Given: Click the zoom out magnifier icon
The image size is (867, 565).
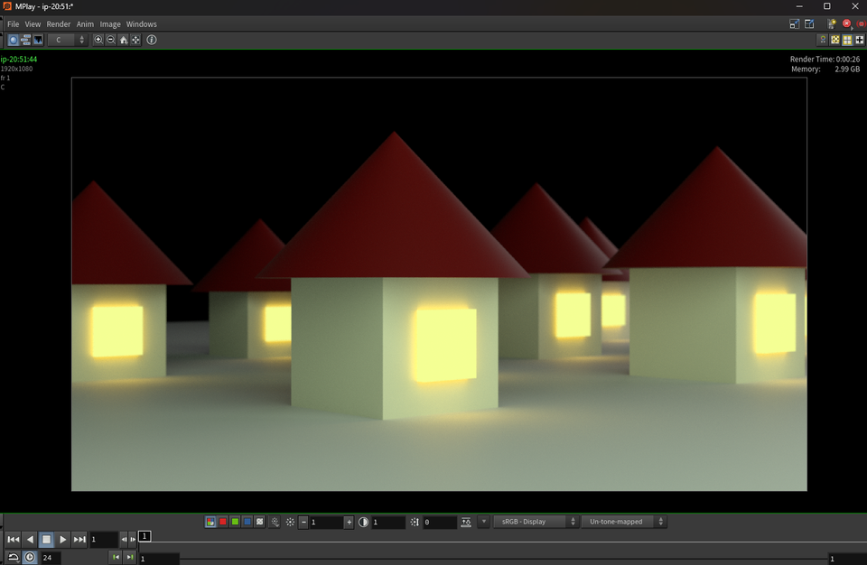Looking at the screenshot, I should (110, 40).
